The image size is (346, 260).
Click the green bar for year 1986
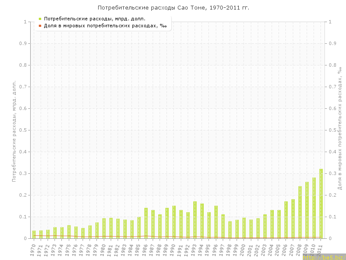pos(146,223)
